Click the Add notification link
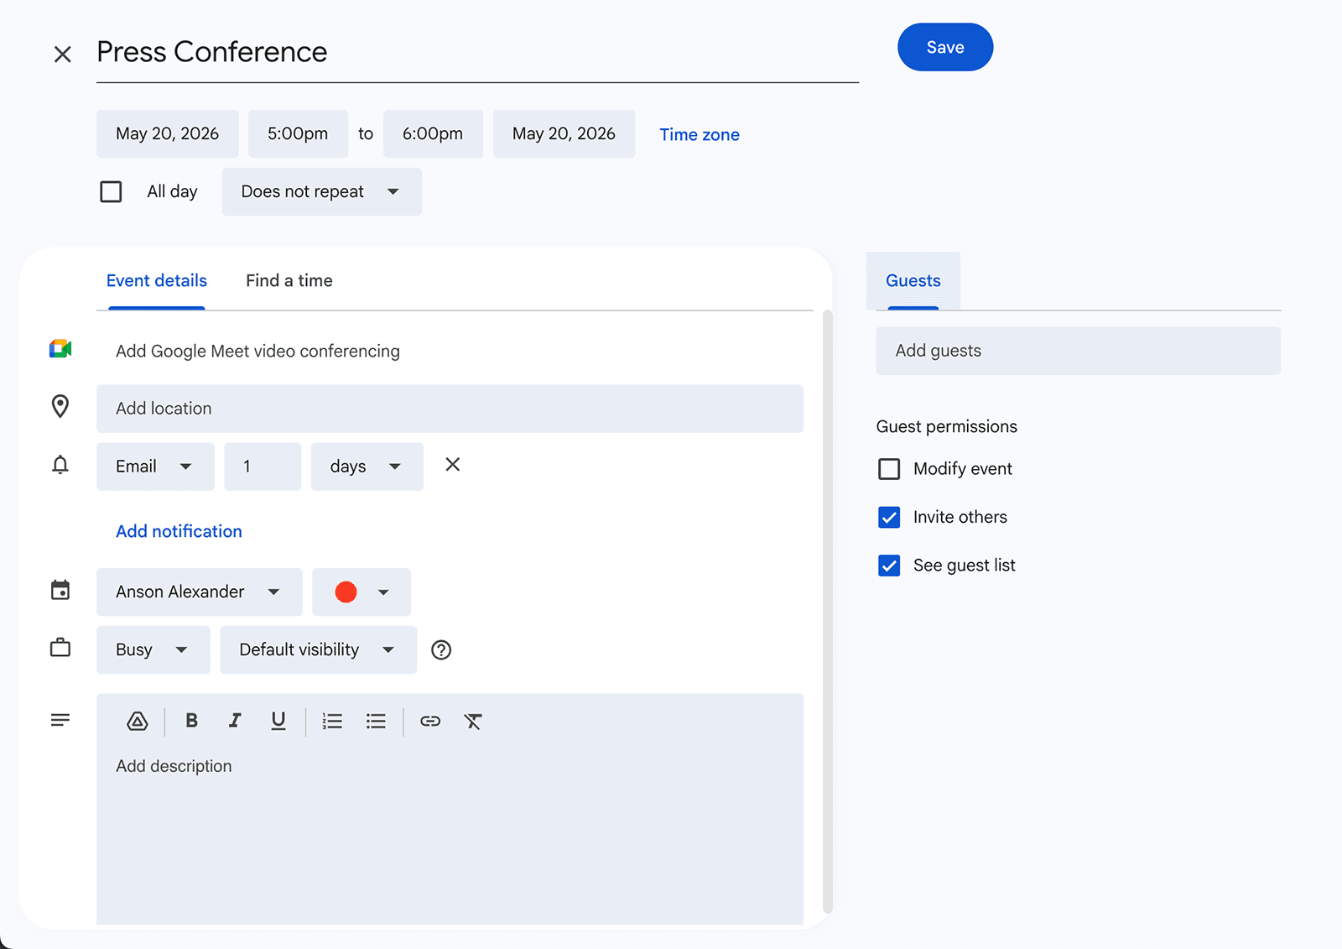The height and width of the screenshot is (949, 1342). click(179, 531)
